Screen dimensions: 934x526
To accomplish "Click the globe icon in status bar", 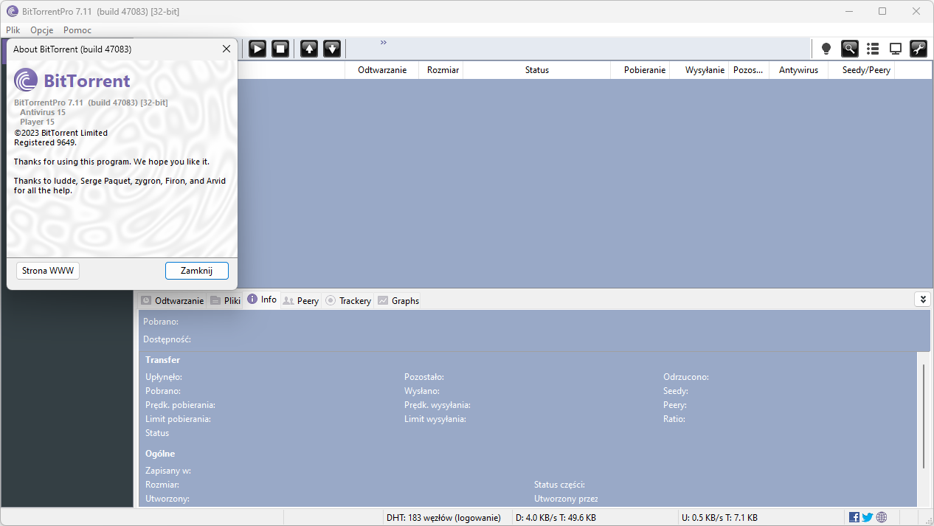I will [882, 517].
